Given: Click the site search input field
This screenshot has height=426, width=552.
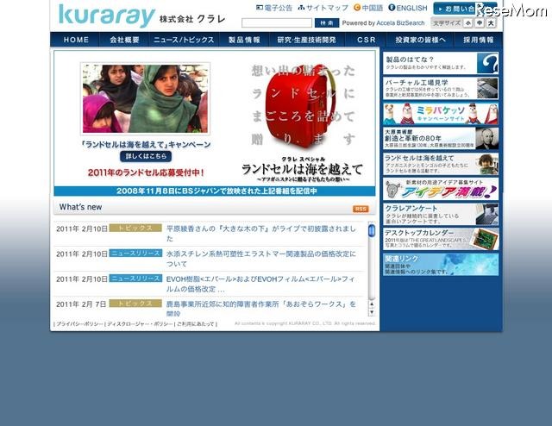Looking at the screenshot, I should click(276, 22).
